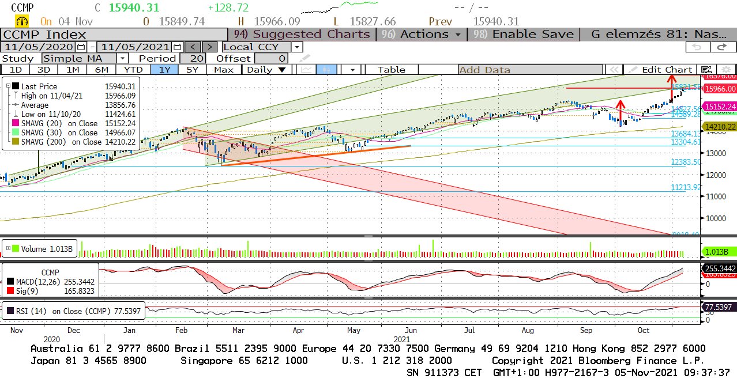Select the 5Y time range tab
The image size is (737, 386).
click(193, 70)
